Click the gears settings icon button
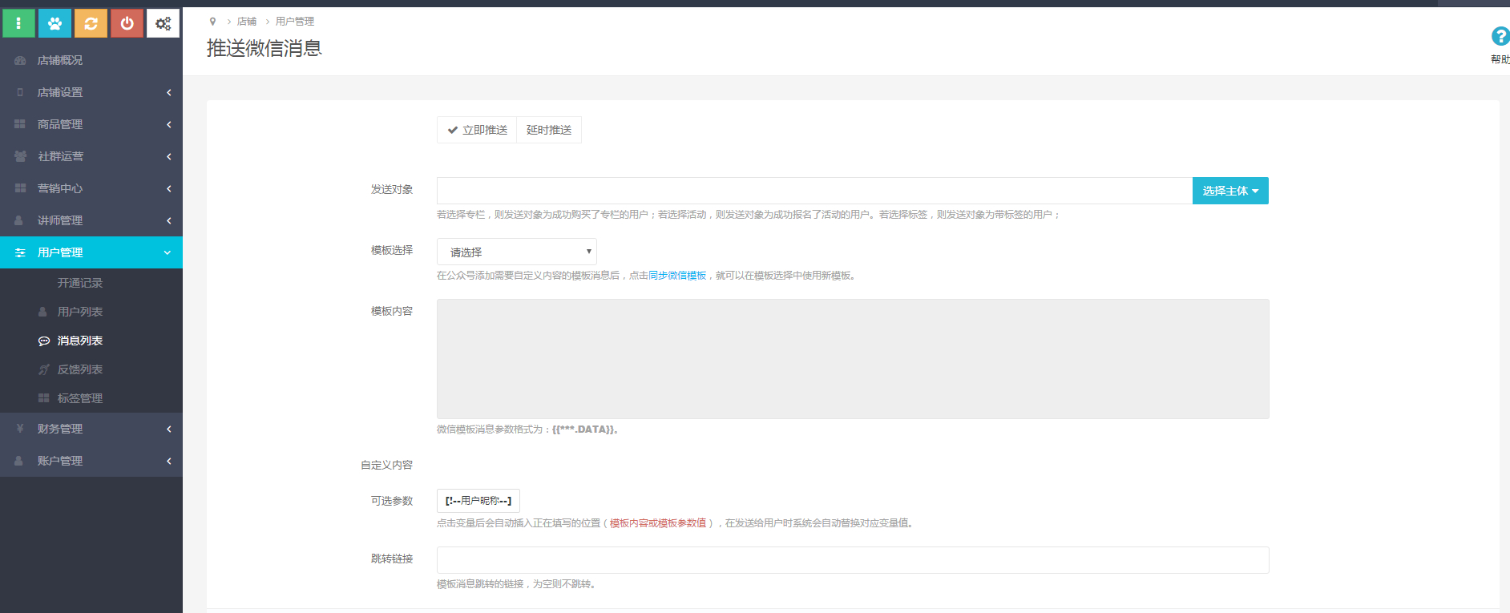The width and height of the screenshot is (1510, 613). coord(163,23)
